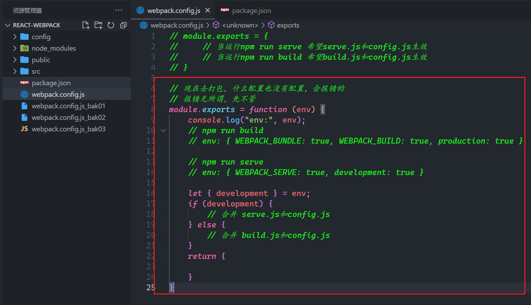Click the JS icon of webpack.config.js_bak03
The image size is (531, 305).
24,129
